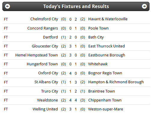Click East Thurrock United team name
This screenshot has width=151, height=117.
pos(107,46)
